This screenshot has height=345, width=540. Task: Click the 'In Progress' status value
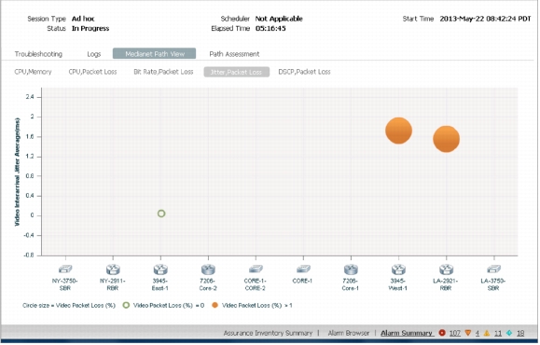click(90, 29)
